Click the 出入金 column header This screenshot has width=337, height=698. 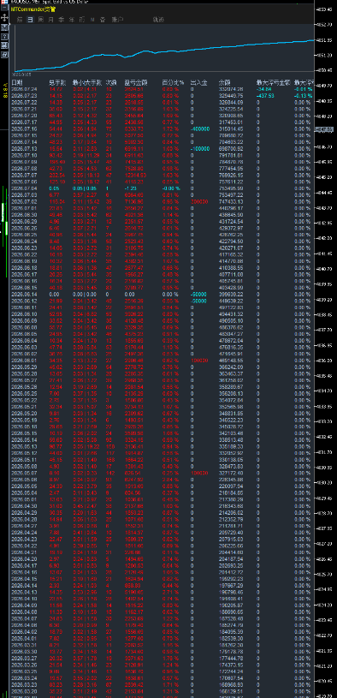coord(198,83)
